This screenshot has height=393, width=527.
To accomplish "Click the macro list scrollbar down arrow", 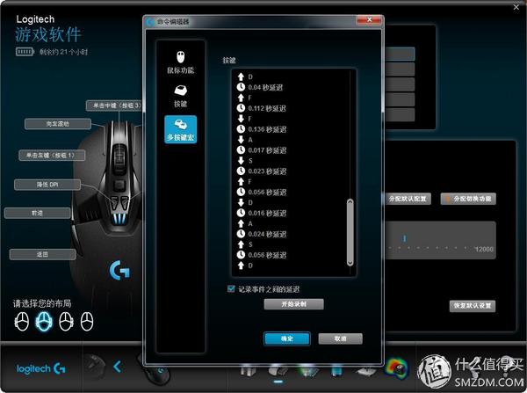I will (x=350, y=263).
